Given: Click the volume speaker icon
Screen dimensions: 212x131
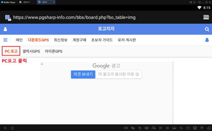Looking at the screenshot, I should click(167, 128).
